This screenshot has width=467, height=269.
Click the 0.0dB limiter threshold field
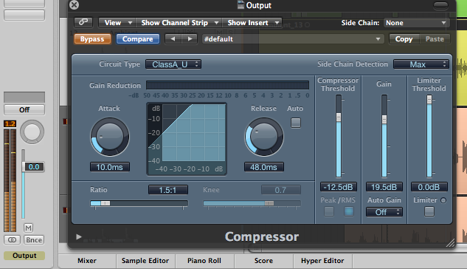(x=429, y=187)
